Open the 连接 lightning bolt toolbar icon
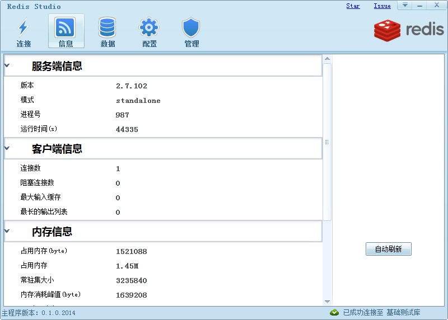448x320 pixels. pos(24,31)
